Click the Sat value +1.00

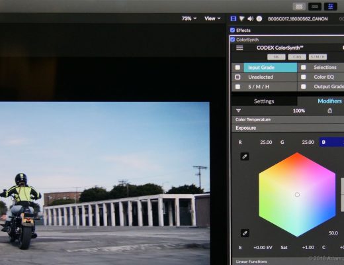coord(308,247)
